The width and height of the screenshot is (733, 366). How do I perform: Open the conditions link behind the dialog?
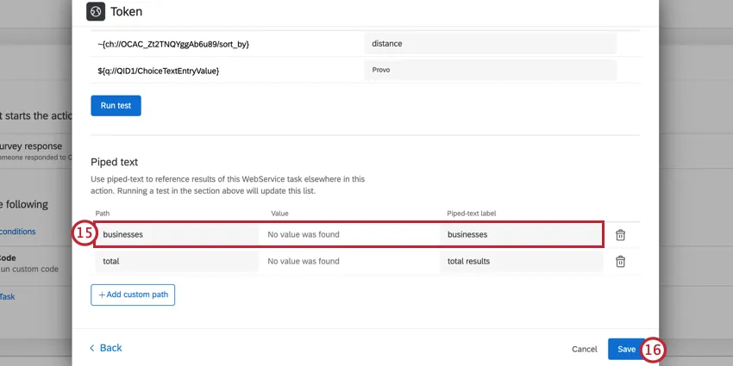(x=17, y=231)
